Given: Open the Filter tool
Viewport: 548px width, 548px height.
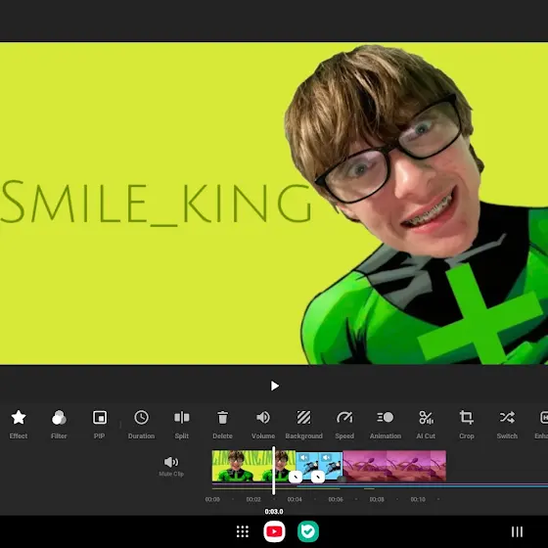Looking at the screenshot, I should pyautogui.click(x=59, y=424).
